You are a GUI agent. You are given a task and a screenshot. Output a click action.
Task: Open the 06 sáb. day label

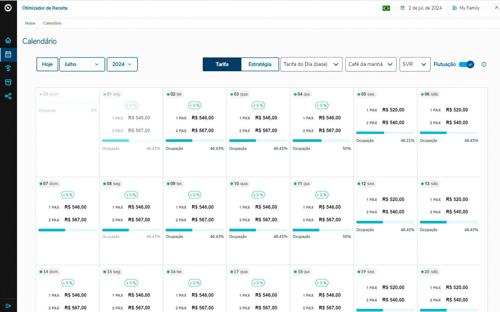430,94
